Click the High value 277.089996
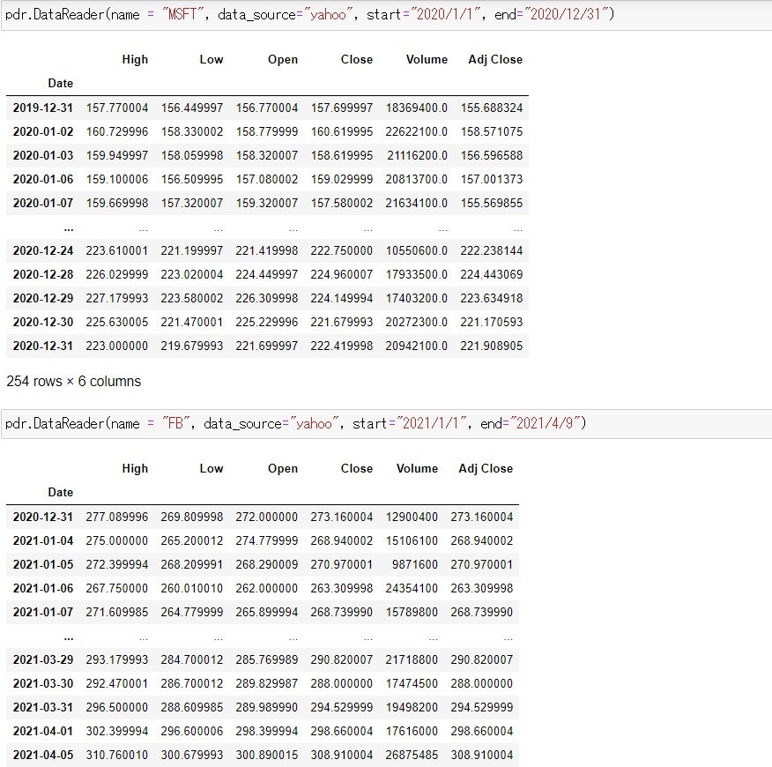Viewport: 772px width, 767px height. click(117, 517)
